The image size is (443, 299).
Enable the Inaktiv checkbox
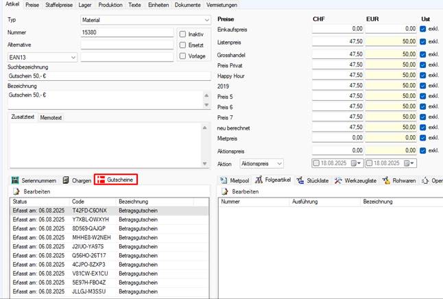click(x=183, y=34)
